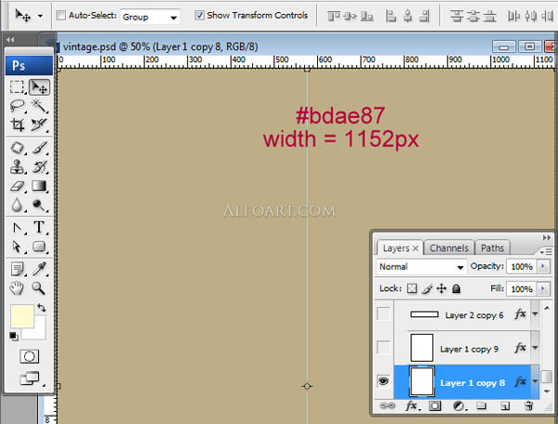Select the Zoom tool
Viewport: 558px width, 424px height.
[x=39, y=288]
